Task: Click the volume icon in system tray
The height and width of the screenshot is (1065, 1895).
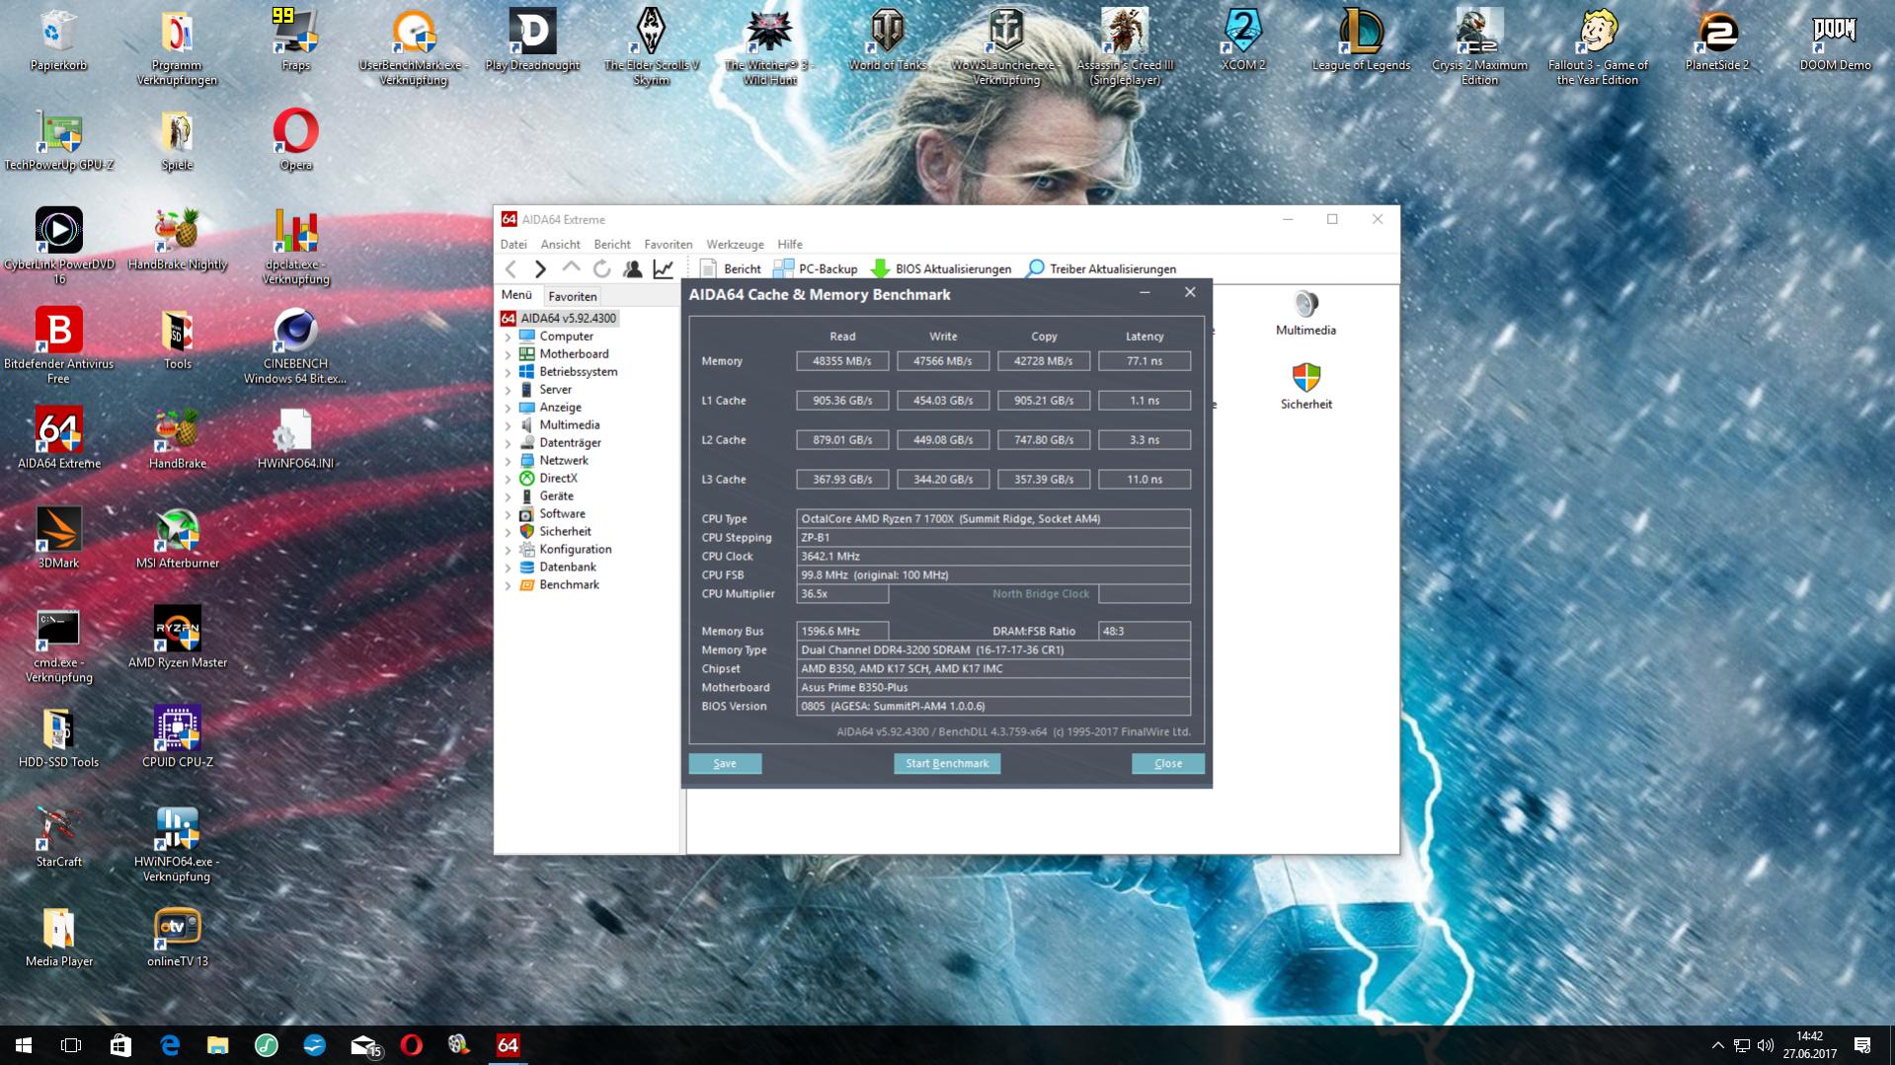Action: [1766, 1045]
